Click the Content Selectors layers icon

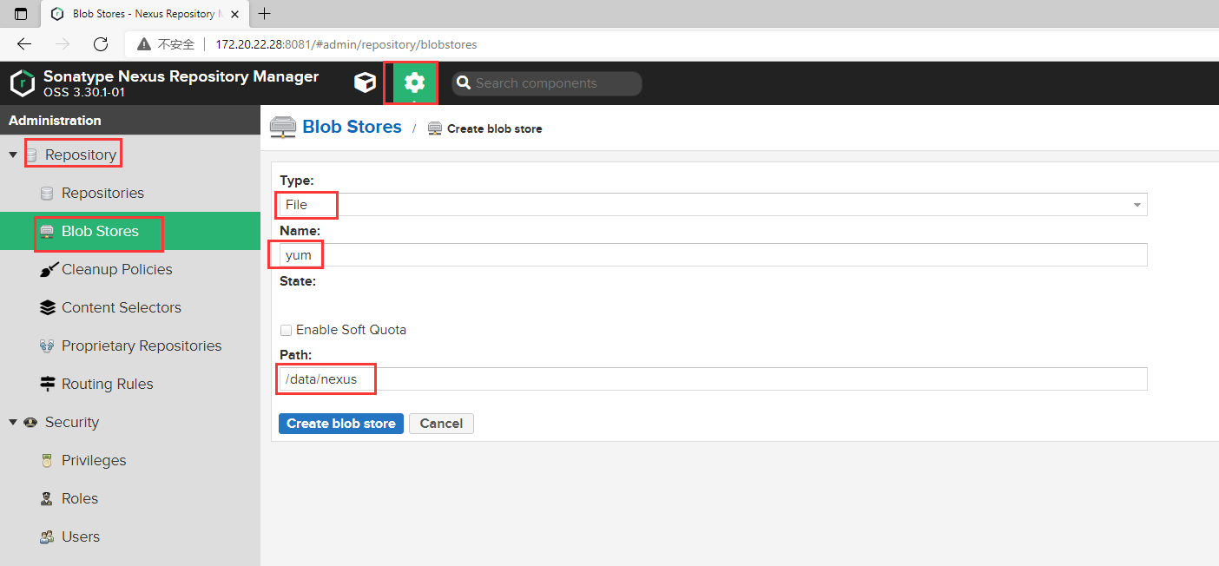(48, 307)
